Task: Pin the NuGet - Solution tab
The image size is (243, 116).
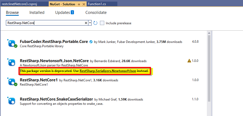Action: [x=79, y=4]
